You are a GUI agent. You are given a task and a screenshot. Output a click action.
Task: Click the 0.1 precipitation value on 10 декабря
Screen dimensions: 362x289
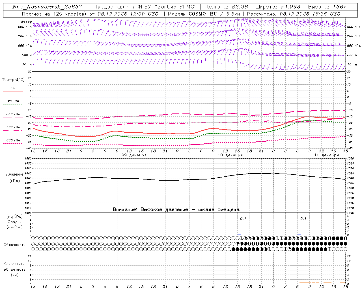[x=243, y=218]
